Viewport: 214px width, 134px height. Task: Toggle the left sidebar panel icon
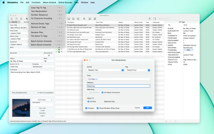[150, 19]
